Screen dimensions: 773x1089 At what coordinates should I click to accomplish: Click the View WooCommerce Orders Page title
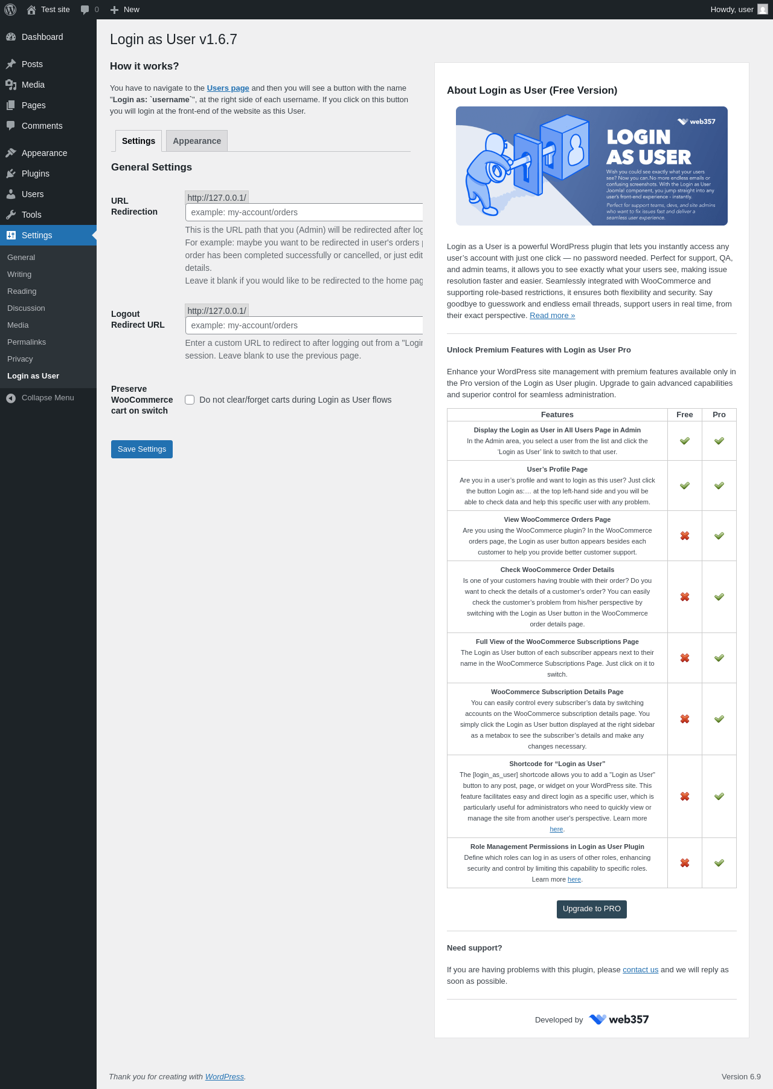pos(557,519)
